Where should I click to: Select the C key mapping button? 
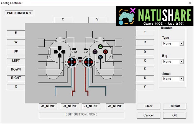(x=63, y=20)
